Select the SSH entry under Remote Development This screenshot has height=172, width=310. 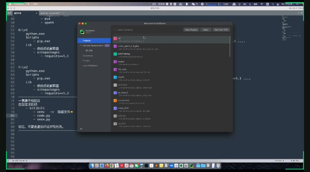89,51
